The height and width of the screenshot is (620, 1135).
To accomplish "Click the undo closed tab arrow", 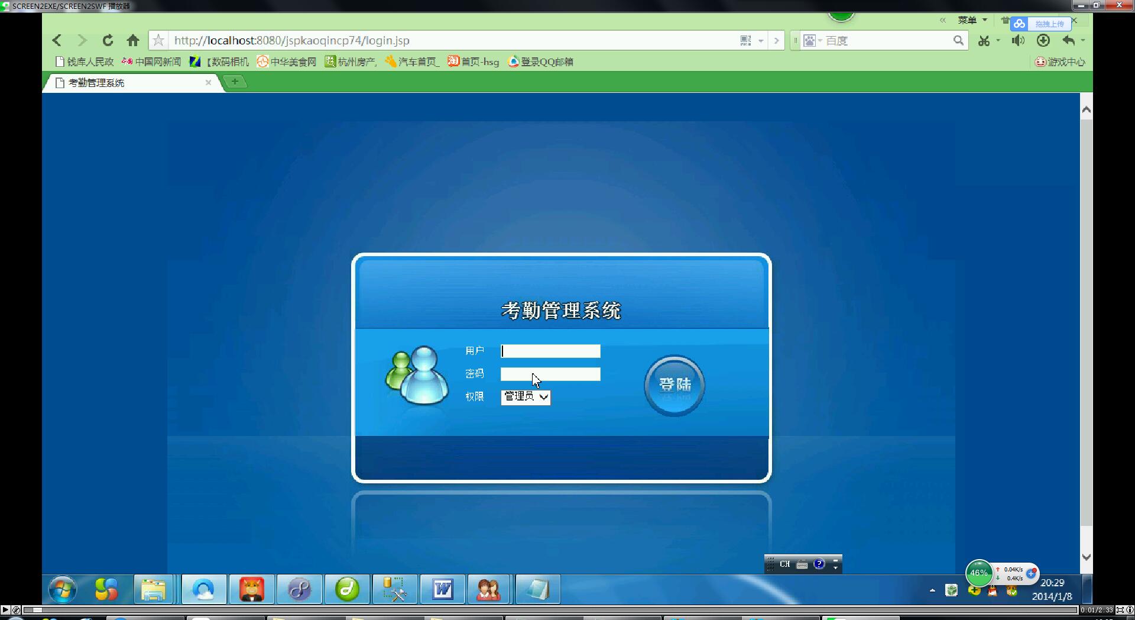I will coord(1068,40).
